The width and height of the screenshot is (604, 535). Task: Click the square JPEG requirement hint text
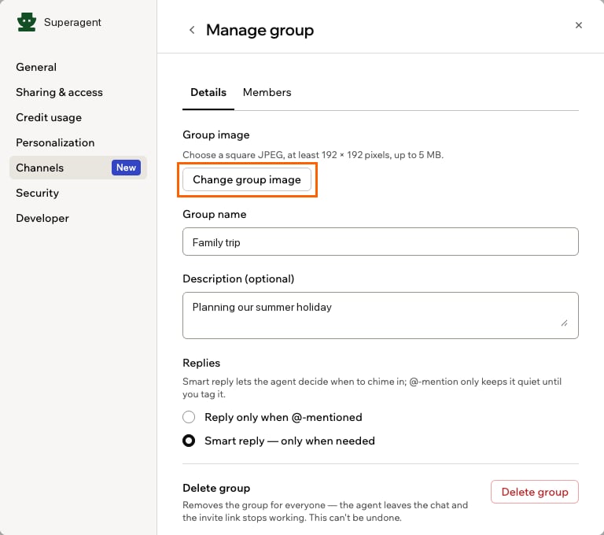tap(313, 155)
